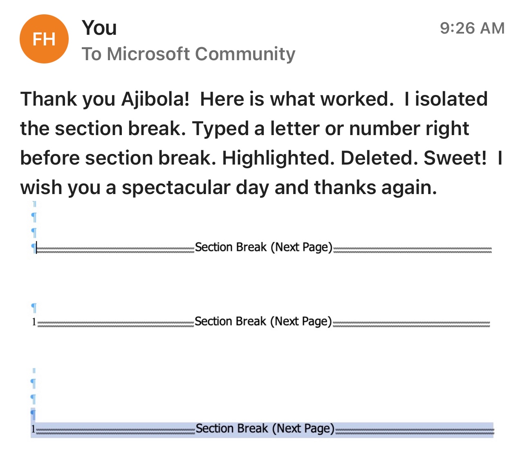Expand the To Microsoft Community recipient line
This screenshot has height=470, width=525.
pos(188,54)
